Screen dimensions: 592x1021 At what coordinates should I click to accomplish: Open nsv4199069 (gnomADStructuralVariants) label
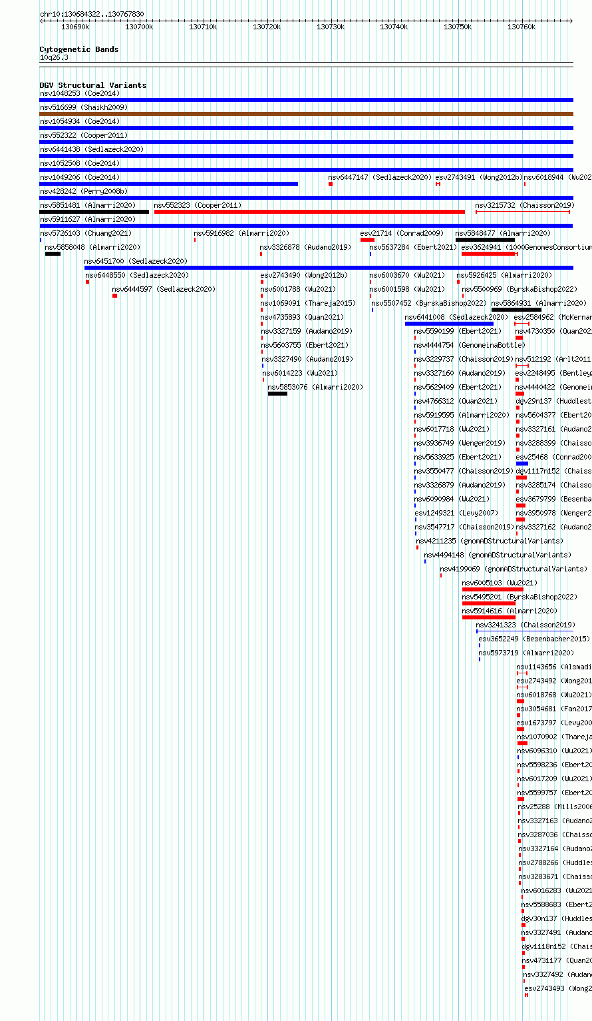[514, 569]
